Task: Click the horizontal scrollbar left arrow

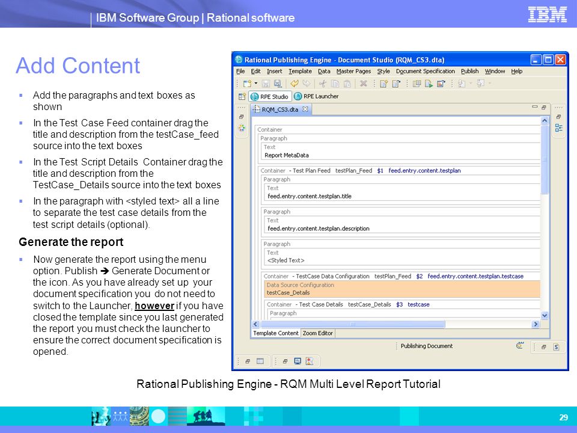Action: pyautogui.click(x=256, y=324)
